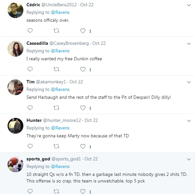Like Hunter's tweet about Marty
This screenshot has height=194, width=195.
tap(83, 146)
